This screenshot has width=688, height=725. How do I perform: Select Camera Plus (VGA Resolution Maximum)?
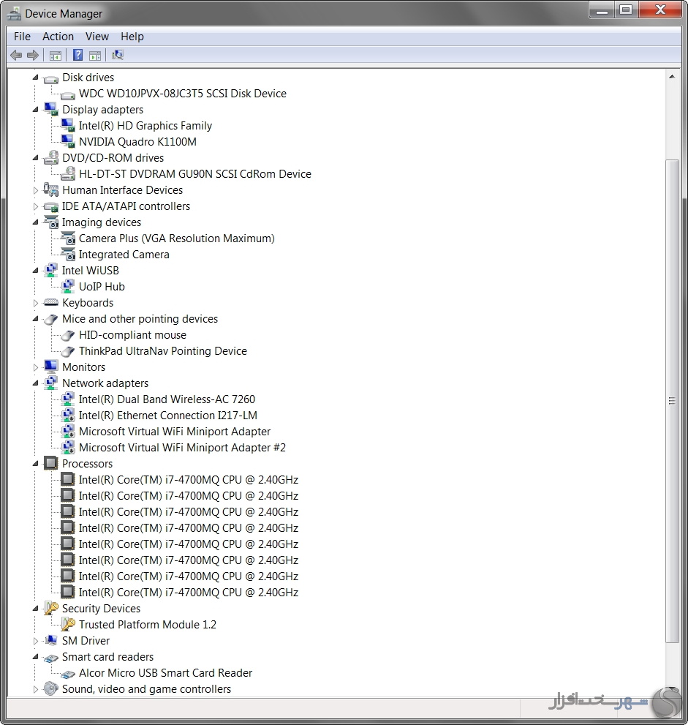(176, 238)
